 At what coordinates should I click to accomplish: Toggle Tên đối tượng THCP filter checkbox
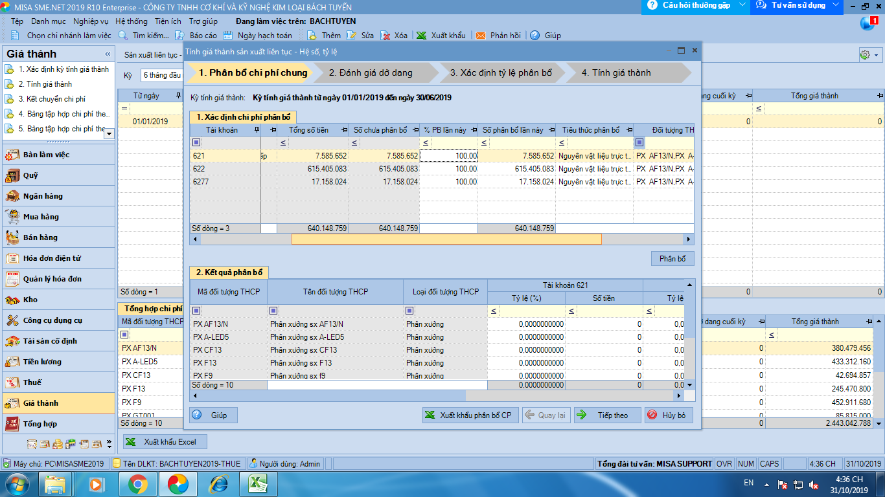click(x=274, y=311)
